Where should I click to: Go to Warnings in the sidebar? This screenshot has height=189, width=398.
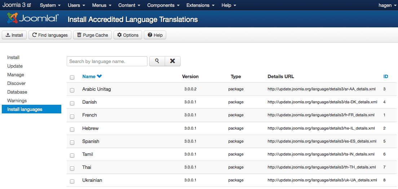click(x=17, y=100)
